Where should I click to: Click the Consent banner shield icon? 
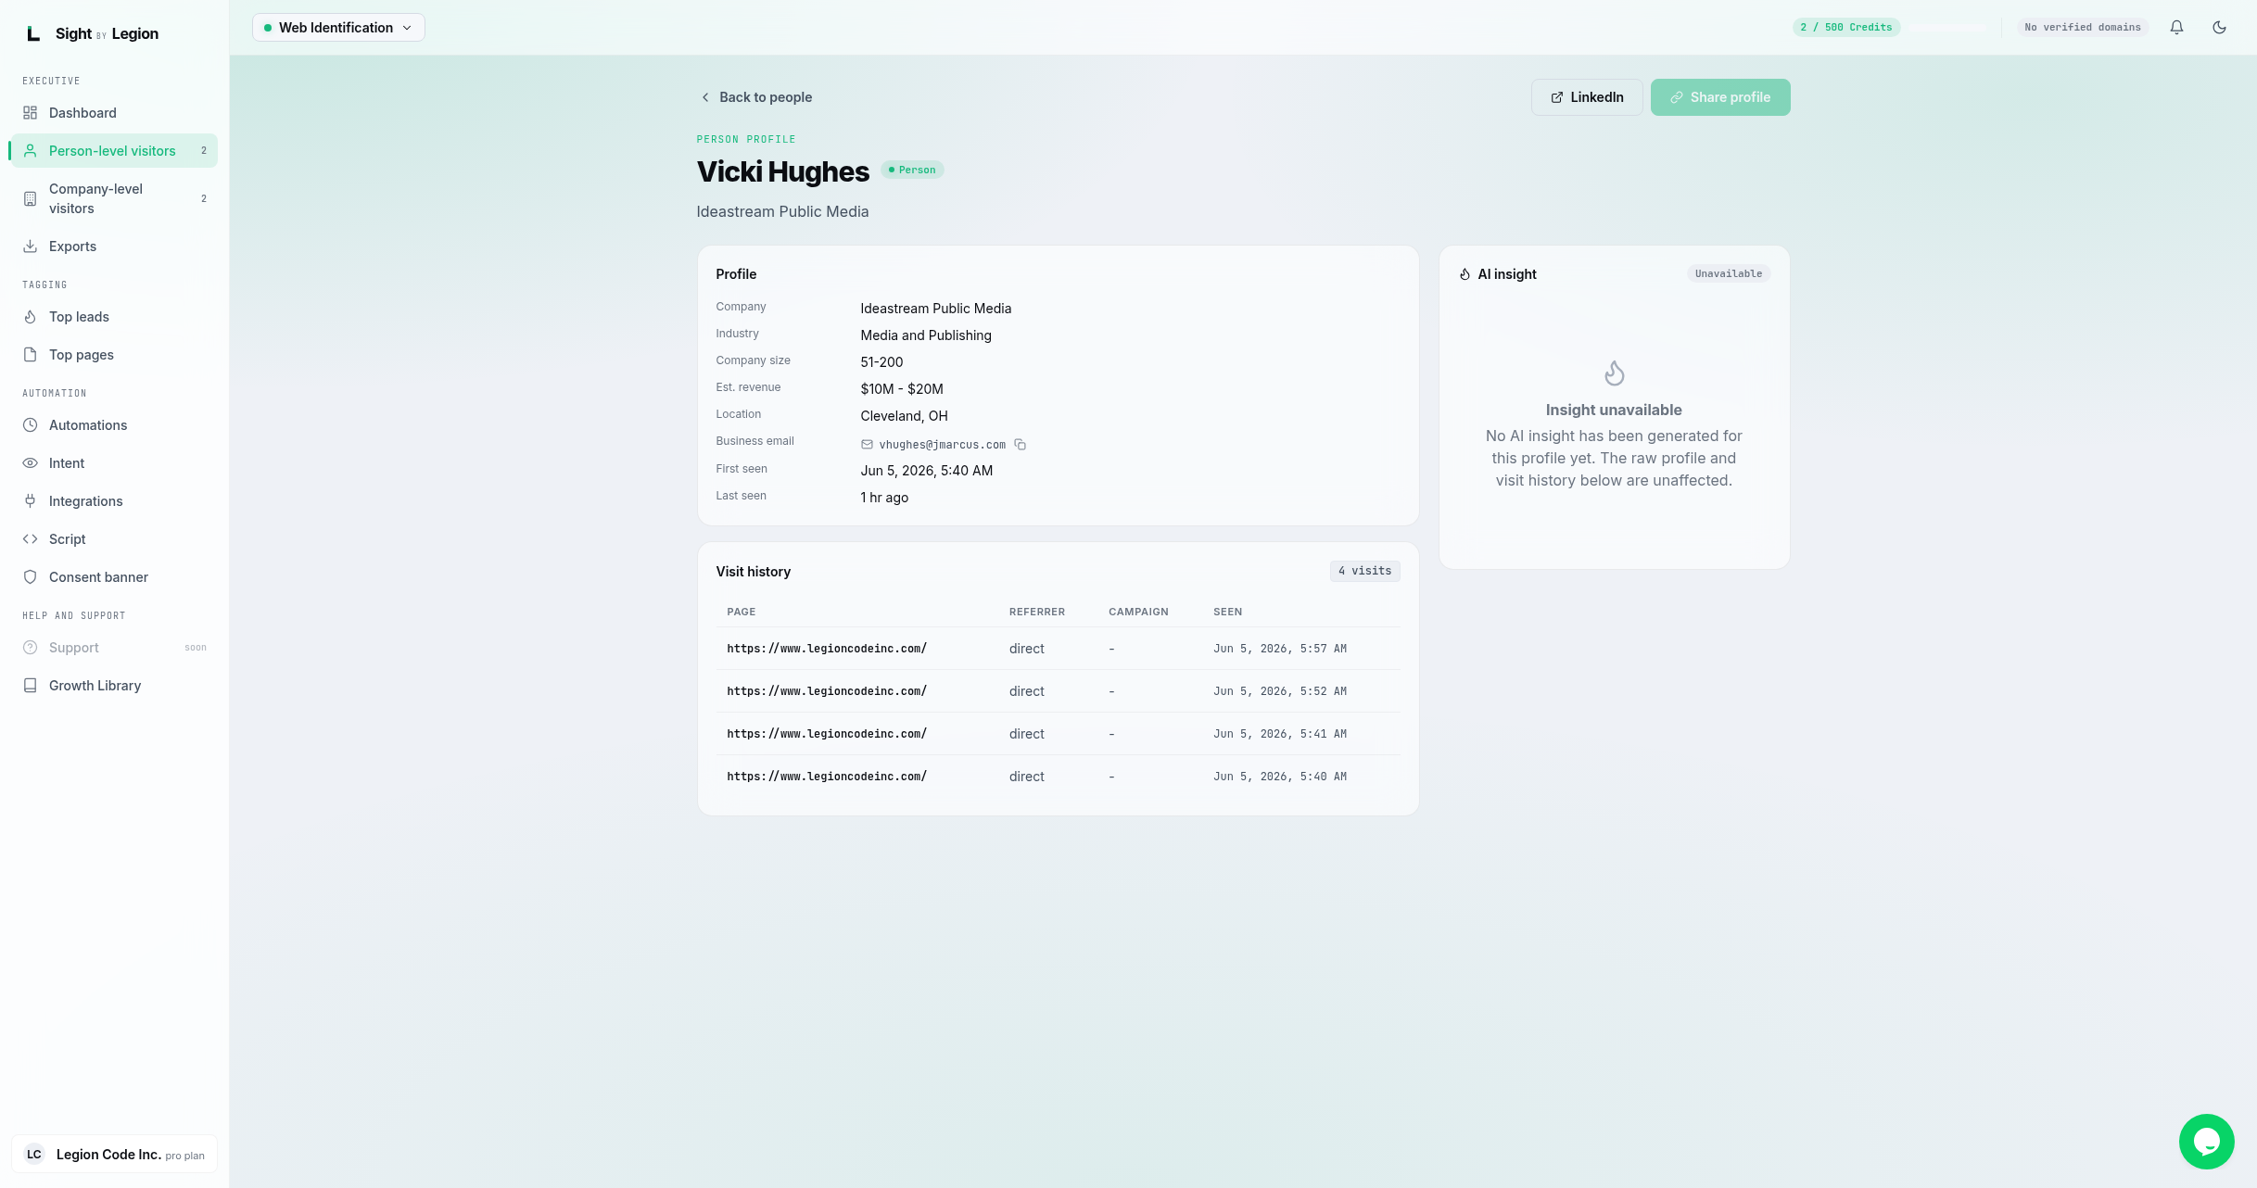[x=30, y=577]
